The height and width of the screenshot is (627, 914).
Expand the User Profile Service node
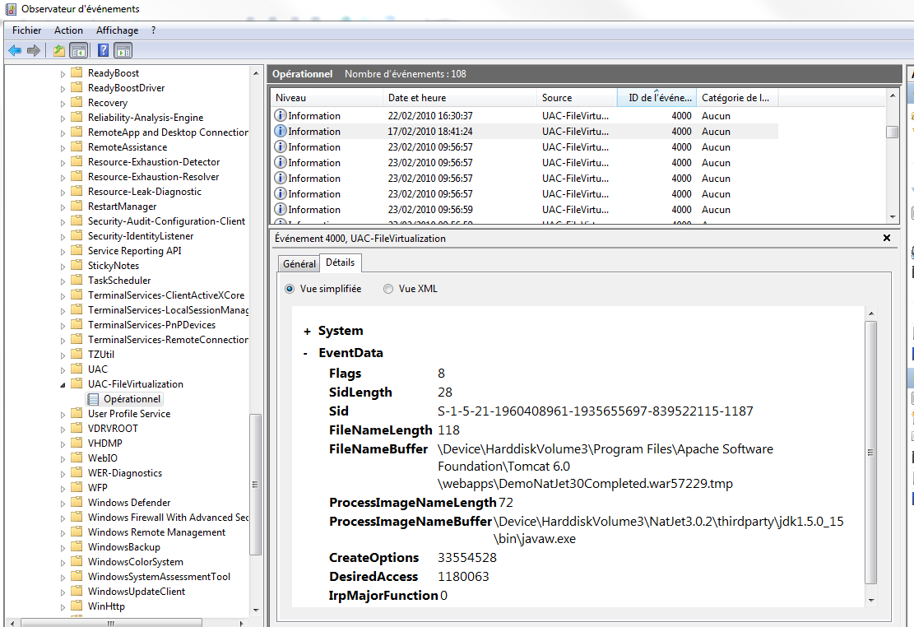coord(63,415)
